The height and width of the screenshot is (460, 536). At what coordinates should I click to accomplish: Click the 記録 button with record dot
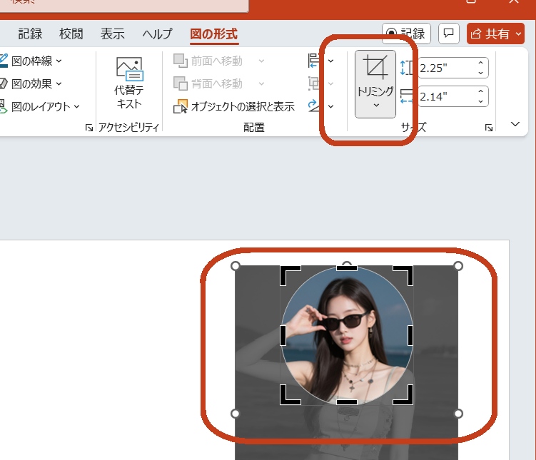point(406,34)
